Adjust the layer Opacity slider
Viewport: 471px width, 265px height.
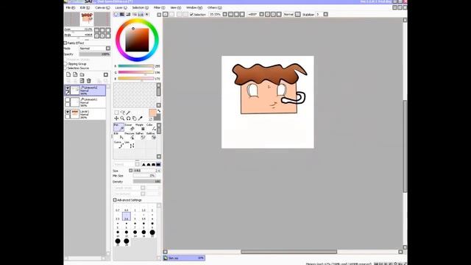(x=95, y=54)
